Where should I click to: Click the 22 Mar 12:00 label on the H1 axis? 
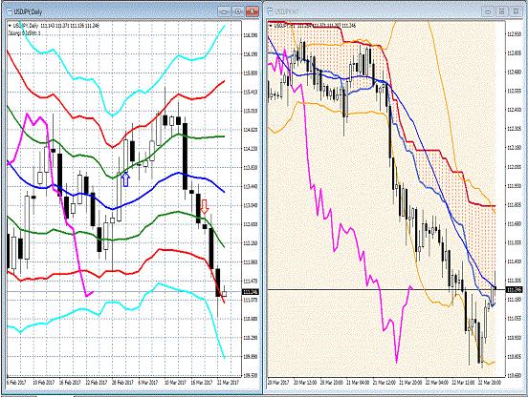463,383
